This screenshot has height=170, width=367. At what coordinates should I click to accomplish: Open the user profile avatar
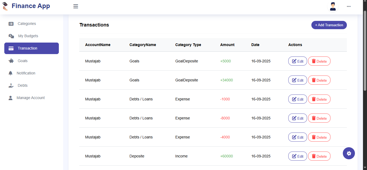333,6
